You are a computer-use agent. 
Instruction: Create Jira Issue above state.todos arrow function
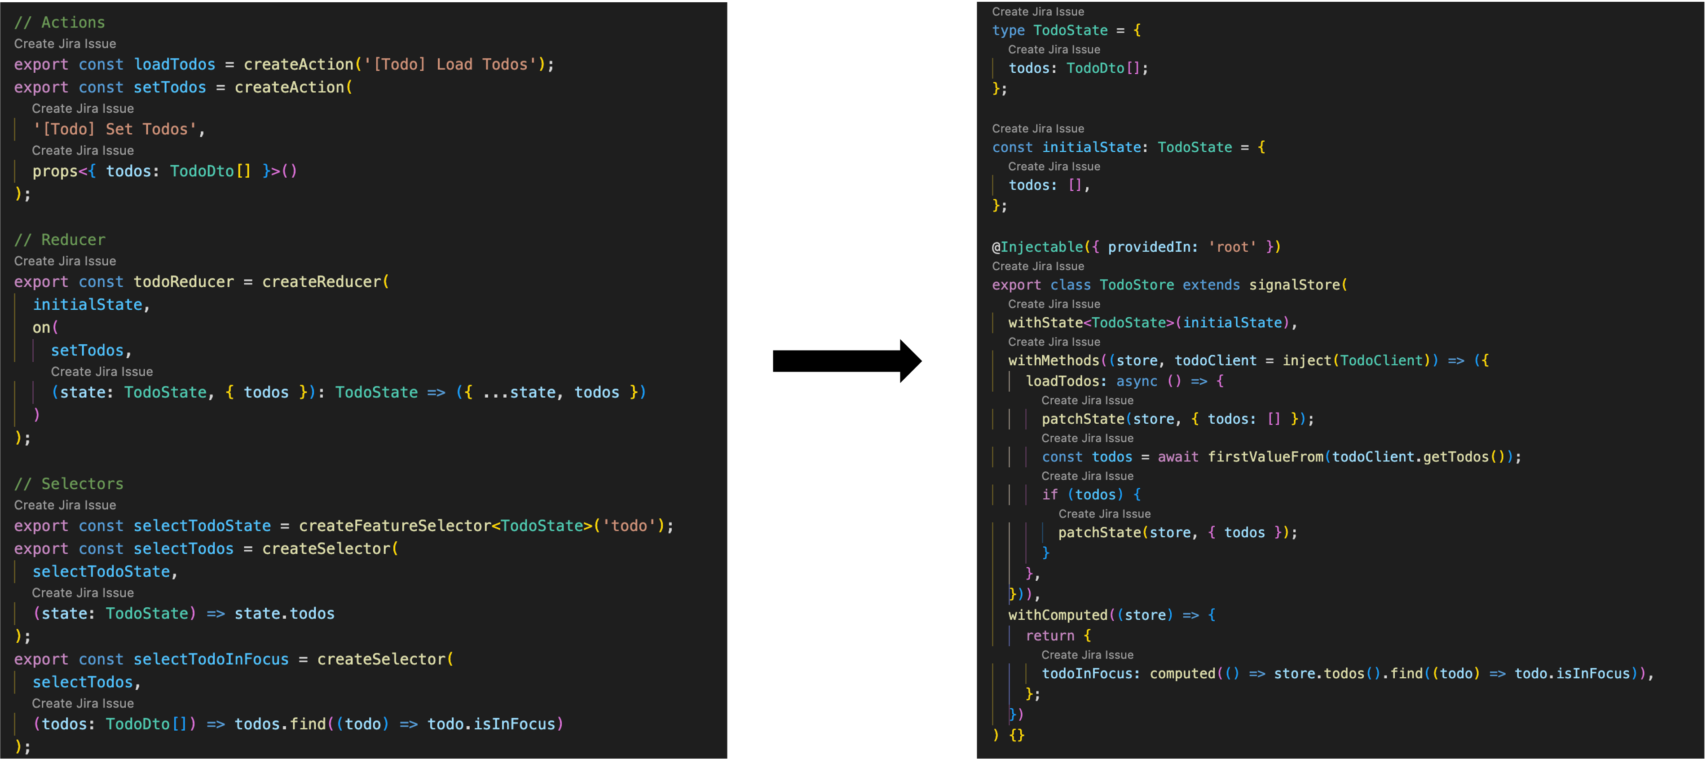point(82,592)
